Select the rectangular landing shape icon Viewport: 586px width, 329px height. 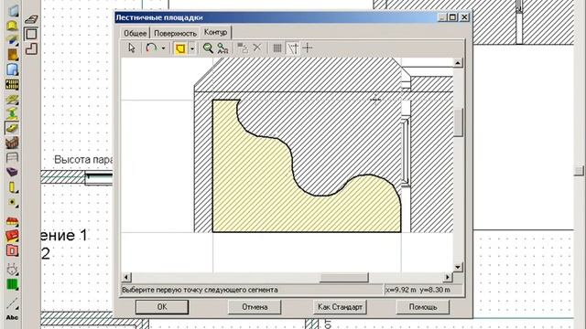(31, 34)
